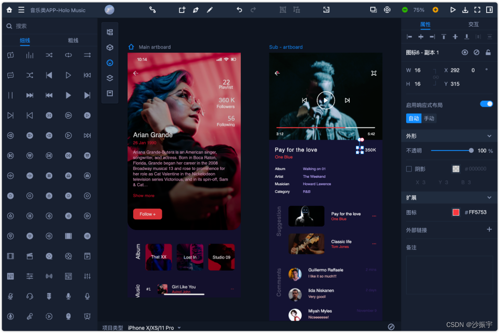
Task: Select 自动 layout mode
Action: click(414, 118)
